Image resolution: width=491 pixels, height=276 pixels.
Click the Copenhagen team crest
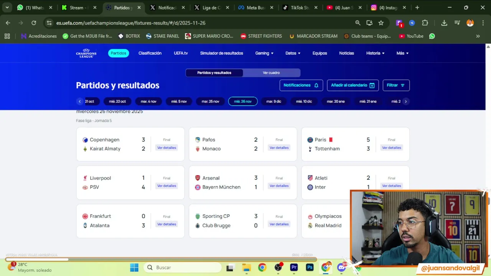[85, 140]
